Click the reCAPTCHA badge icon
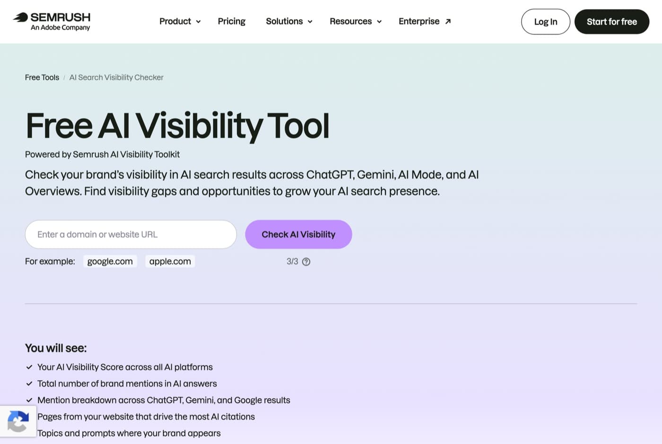Viewport: 662px width, 444px height. [18, 421]
